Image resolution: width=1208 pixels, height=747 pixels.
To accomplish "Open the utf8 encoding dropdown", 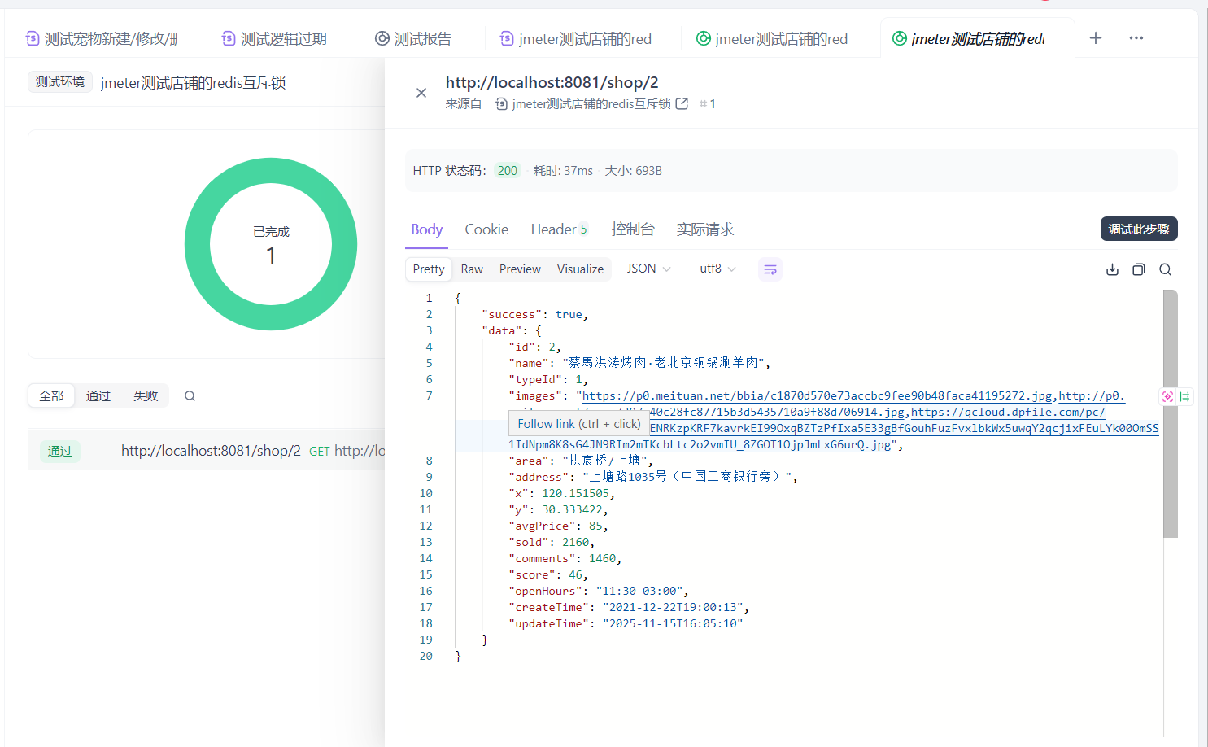I will pos(717,269).
